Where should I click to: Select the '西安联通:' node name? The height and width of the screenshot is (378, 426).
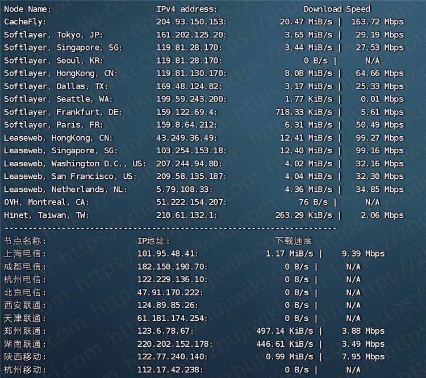click(25, 305)
